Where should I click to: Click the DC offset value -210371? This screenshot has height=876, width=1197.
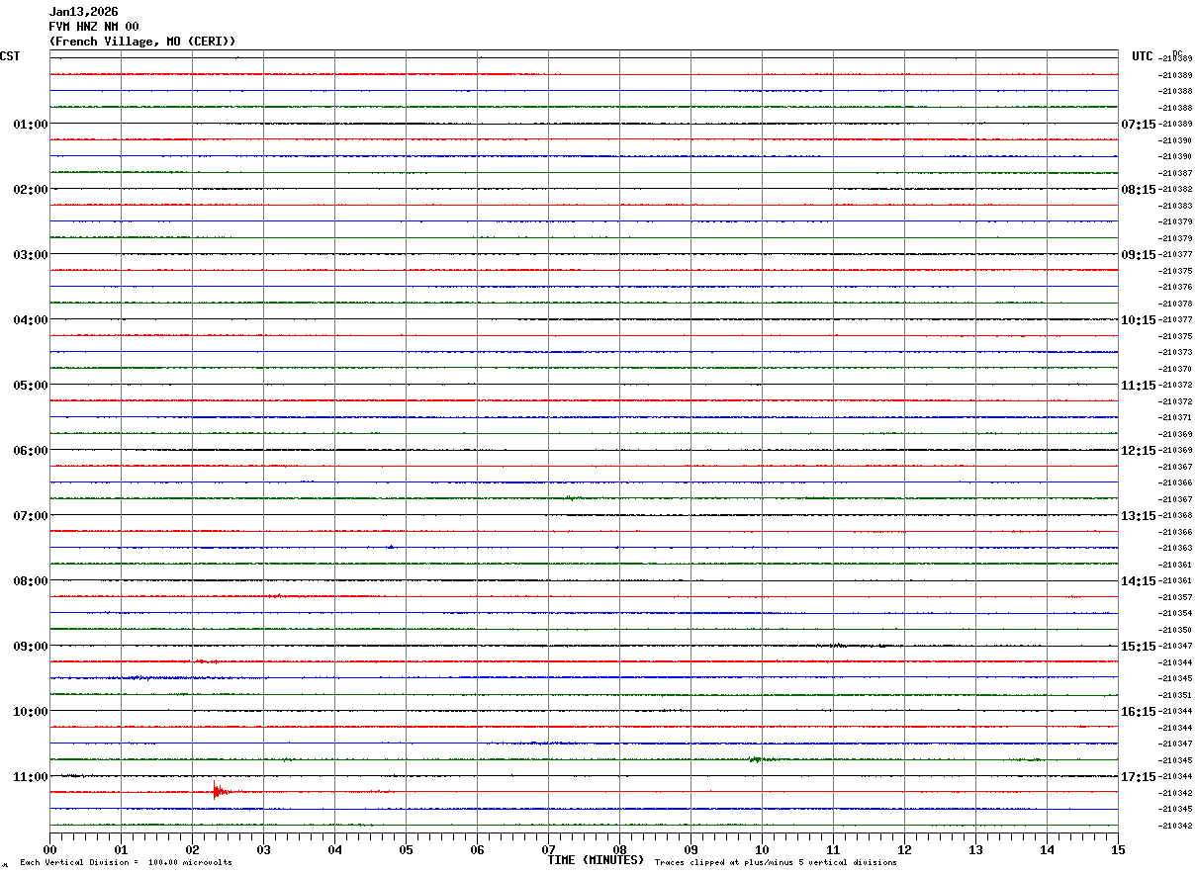tap(1175, 417)
